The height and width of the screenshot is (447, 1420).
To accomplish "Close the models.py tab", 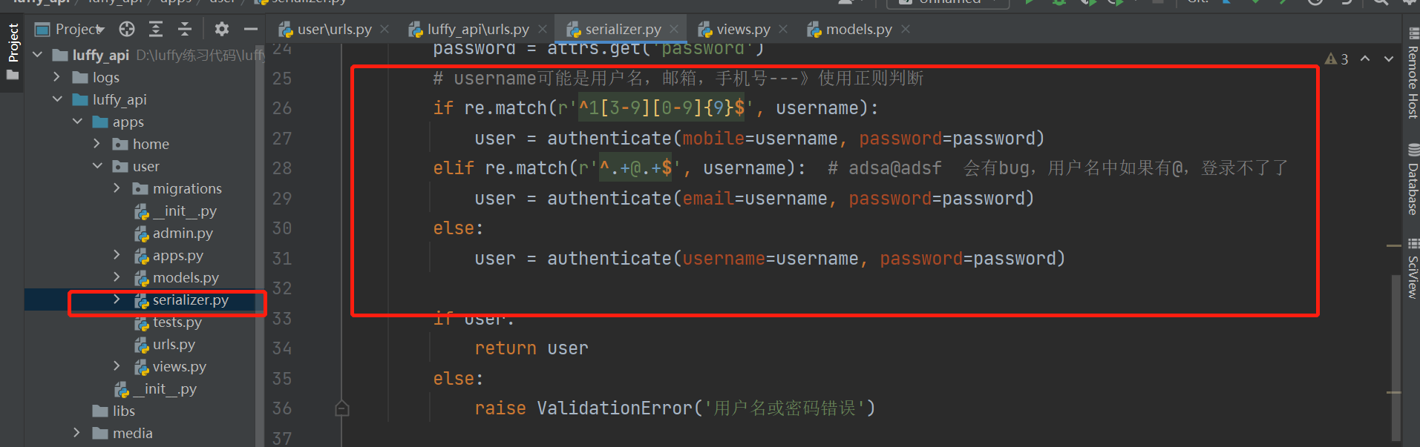I will tap(906, 29).
